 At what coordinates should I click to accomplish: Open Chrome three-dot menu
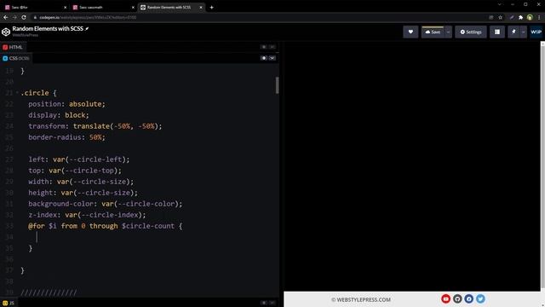[539, 17]
